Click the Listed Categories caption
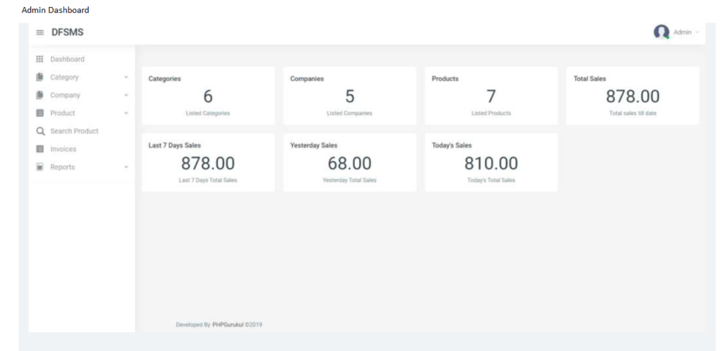The height and width of the screenshot is (351, 727). [208, 113]
